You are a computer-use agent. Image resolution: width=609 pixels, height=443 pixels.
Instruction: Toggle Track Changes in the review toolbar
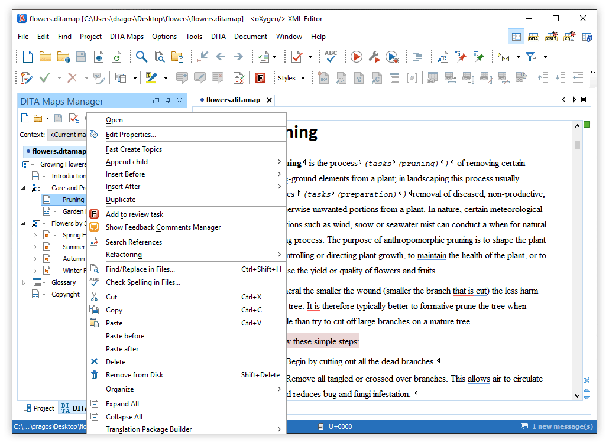27,78
